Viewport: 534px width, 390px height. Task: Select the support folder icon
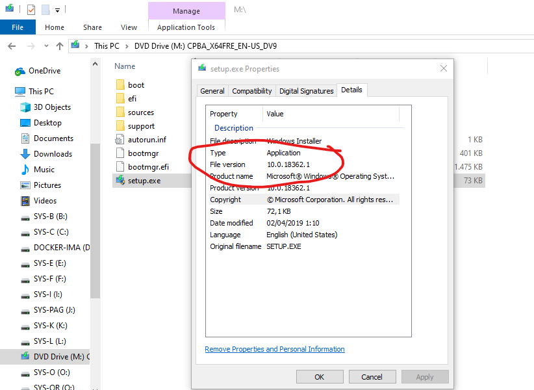point(120,125)
